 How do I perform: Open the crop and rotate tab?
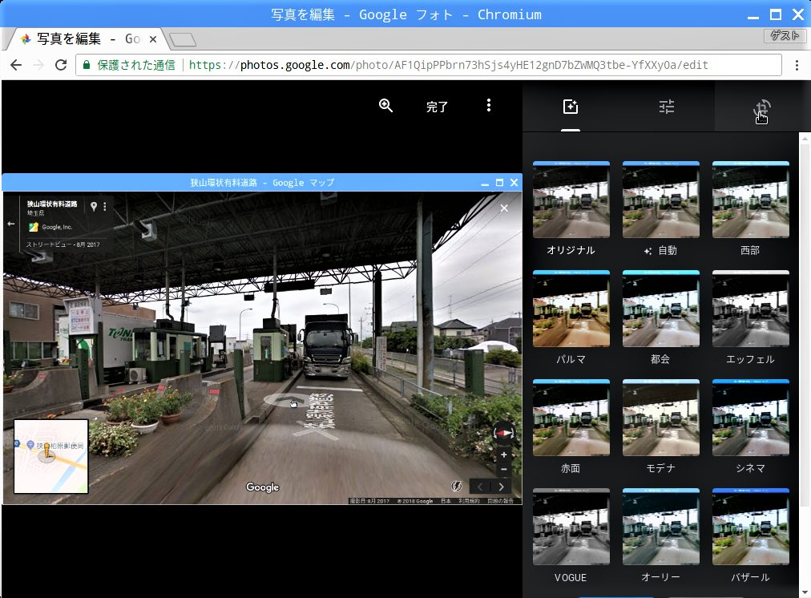762,108
